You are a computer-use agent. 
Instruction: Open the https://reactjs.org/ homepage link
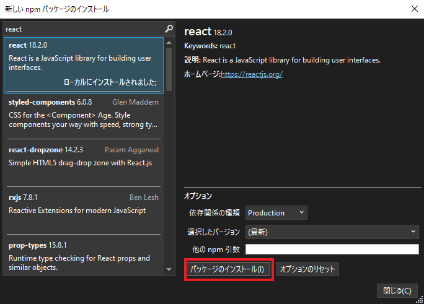click(x=252, y=74)
